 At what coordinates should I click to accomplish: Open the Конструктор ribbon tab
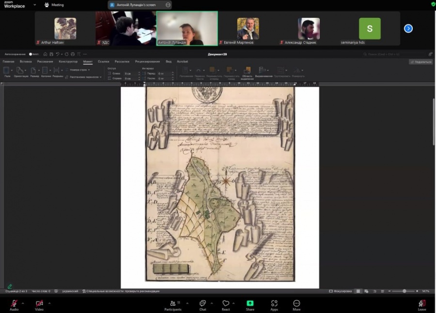68,61
